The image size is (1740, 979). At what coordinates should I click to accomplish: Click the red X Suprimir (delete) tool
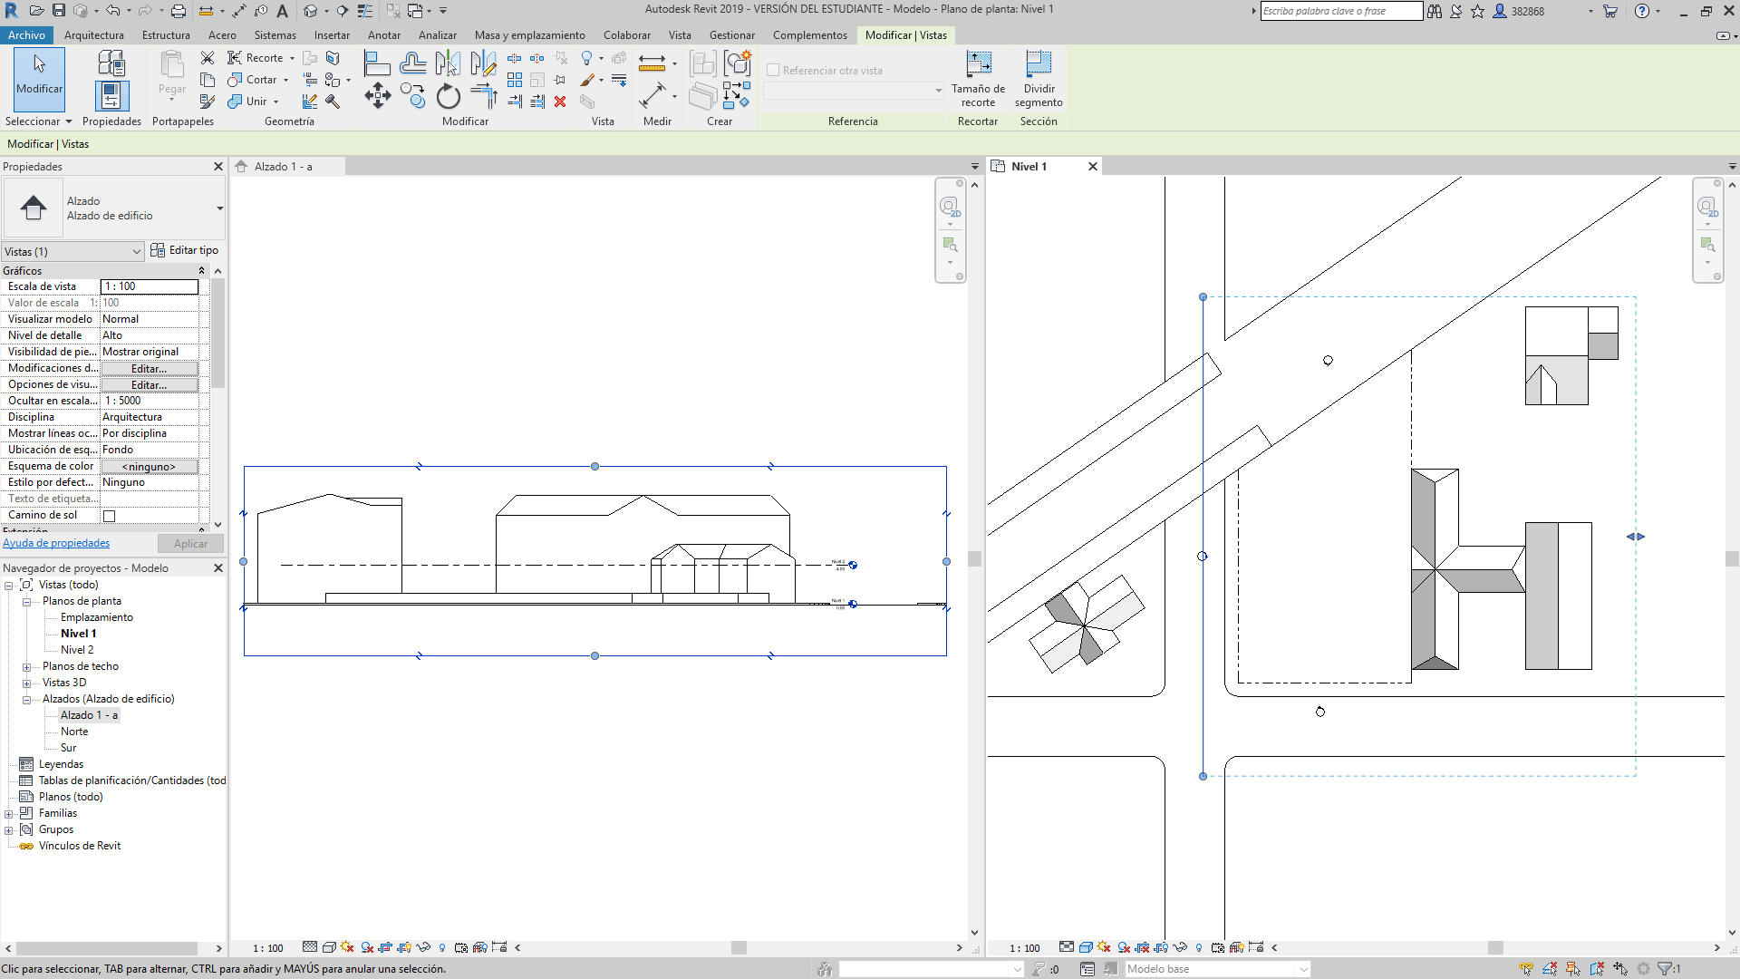click(x=560, y=102)
